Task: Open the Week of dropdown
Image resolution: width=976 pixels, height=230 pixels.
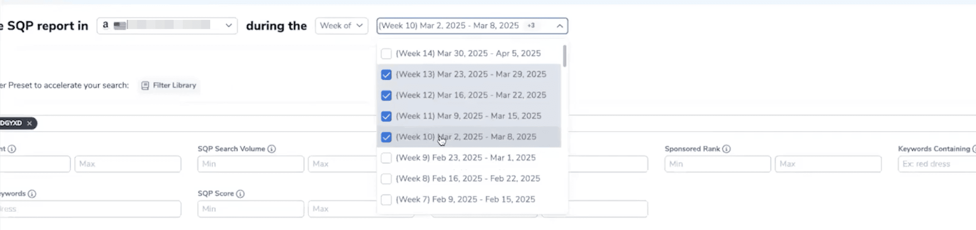Action: tap(341, 26)
